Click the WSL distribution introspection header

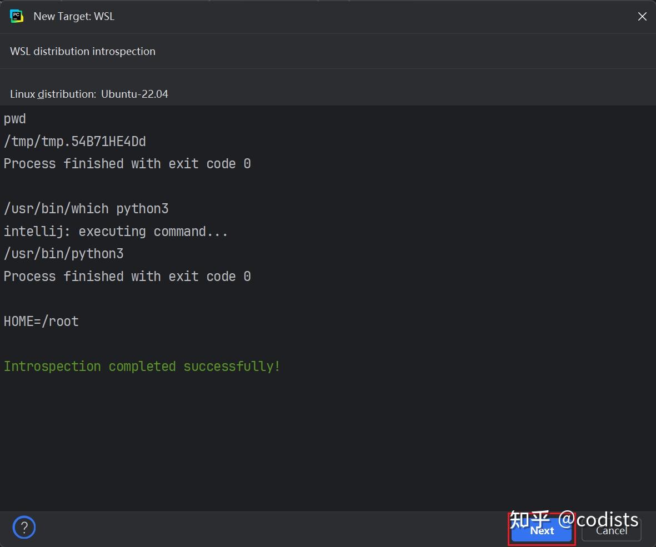click(83, 51)
